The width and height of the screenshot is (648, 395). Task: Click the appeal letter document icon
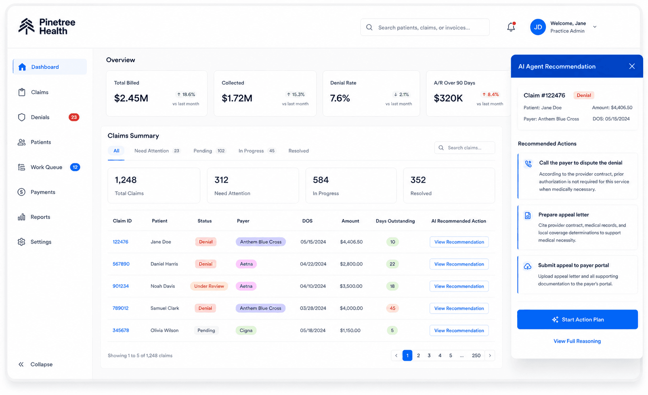coord(528,216)
